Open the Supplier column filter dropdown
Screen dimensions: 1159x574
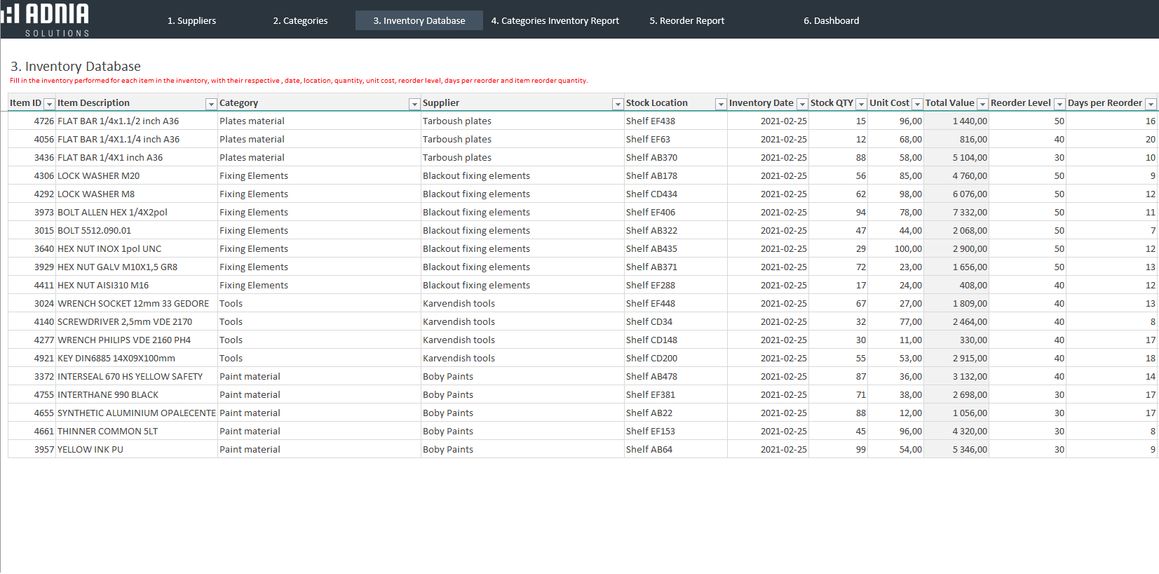(617, 104)
